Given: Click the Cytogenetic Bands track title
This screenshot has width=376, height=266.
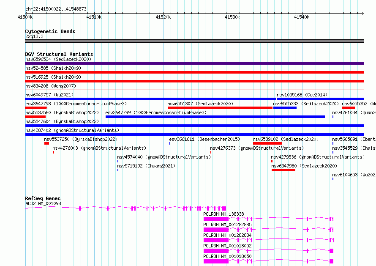Looking at the screenshot, I should [50, 31].
